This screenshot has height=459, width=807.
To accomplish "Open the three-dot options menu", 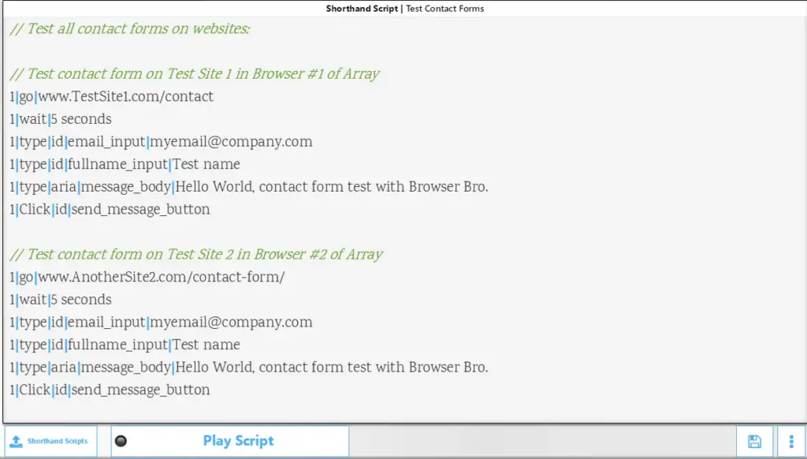I will click(x=790, y=441).
